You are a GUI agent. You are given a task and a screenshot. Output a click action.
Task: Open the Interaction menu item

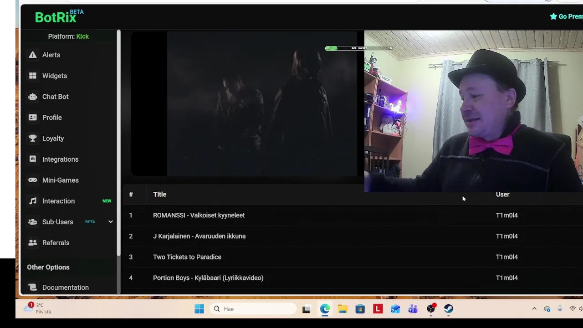click(x=58, y=201)
